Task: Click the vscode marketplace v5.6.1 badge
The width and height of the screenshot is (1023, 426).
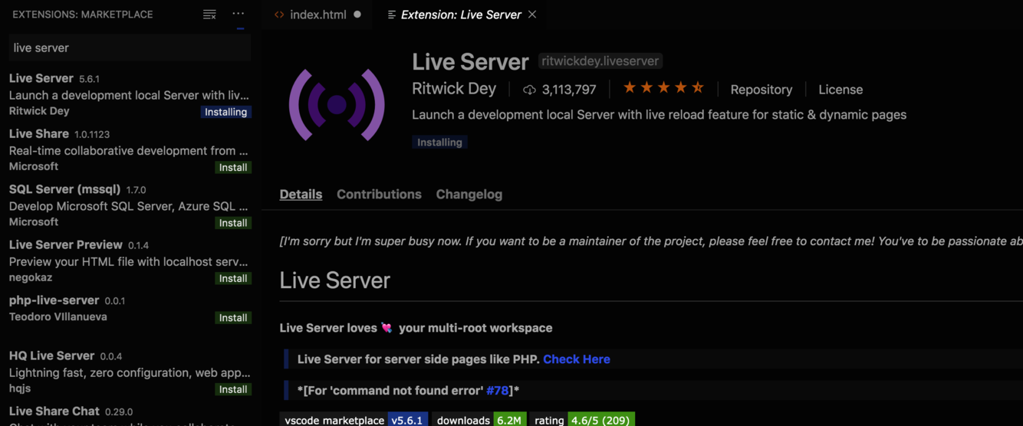Action: click(354, 420)
